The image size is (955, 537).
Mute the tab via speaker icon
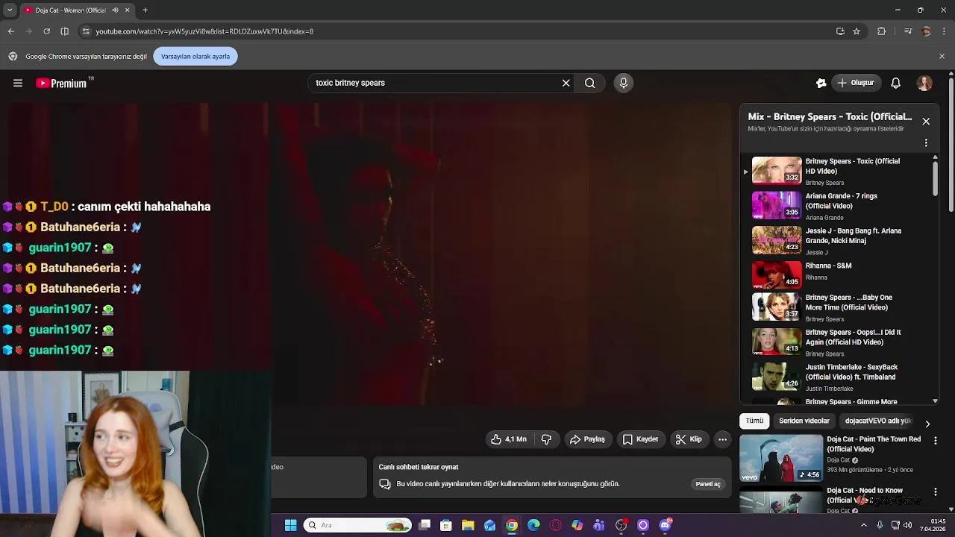(115, 10)
